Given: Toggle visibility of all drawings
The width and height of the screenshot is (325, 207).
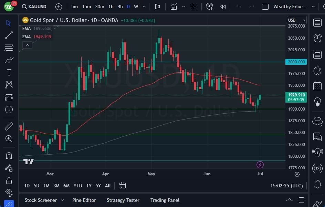Looking at the screenshot, I should (9, 193).
